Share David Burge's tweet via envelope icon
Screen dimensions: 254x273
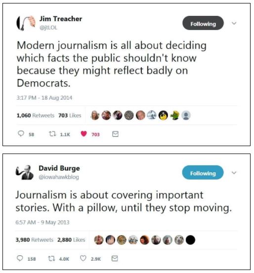(x=115, y=258)
